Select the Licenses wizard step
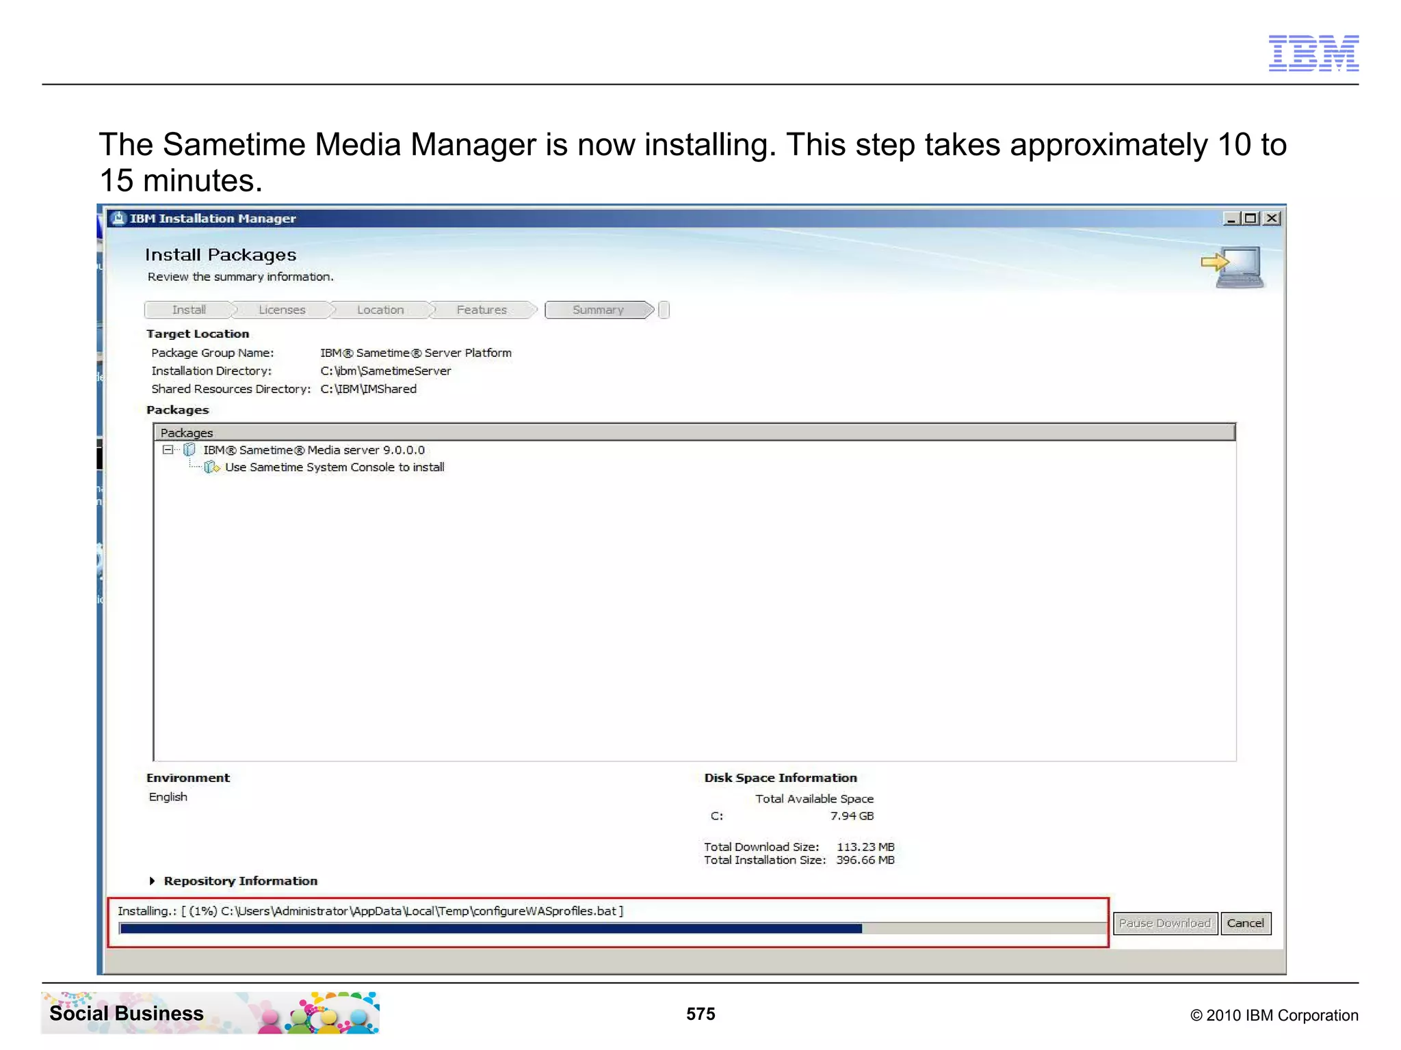The height and width of the screenshot is (1050, 1401). click(282, 310)
